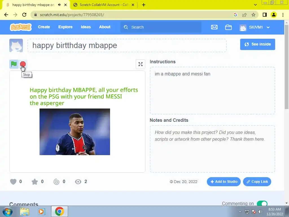Open the Messages envelope icon
This screenshot has width=289, height=217.
214,27
